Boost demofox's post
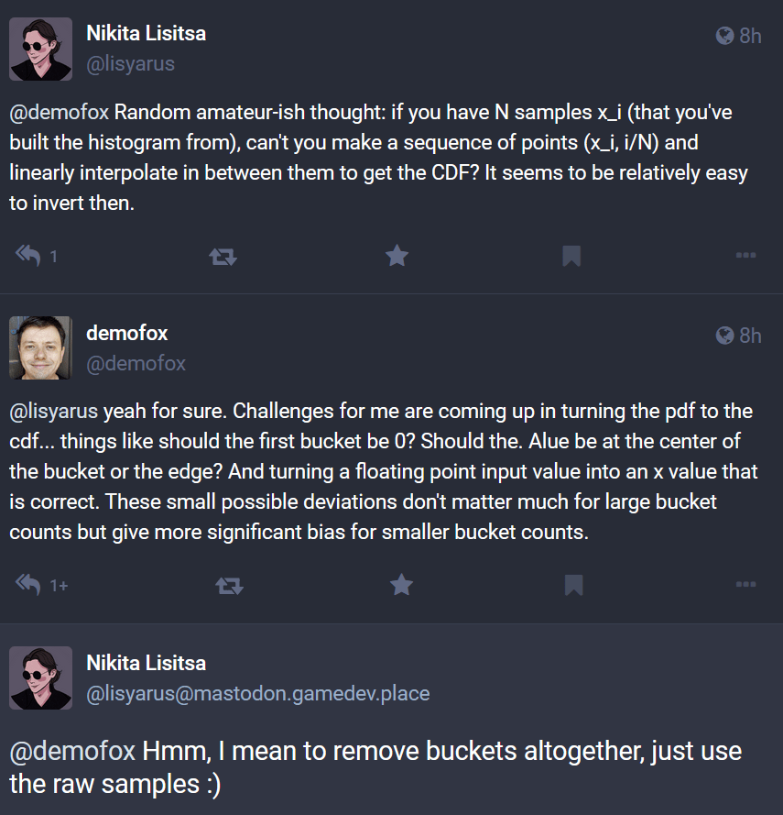 227,584
